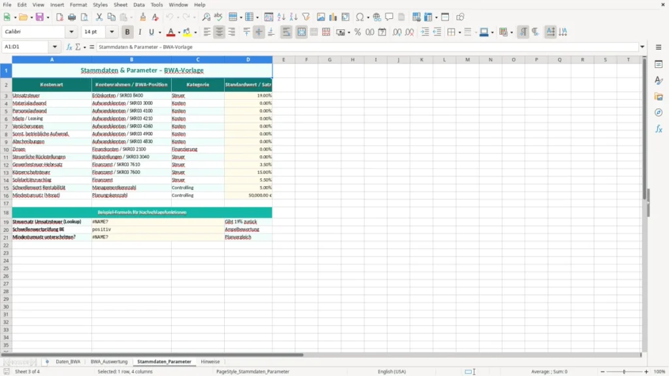669x376 pixels.
Task: Format as percent
Action: pos(357,32)
